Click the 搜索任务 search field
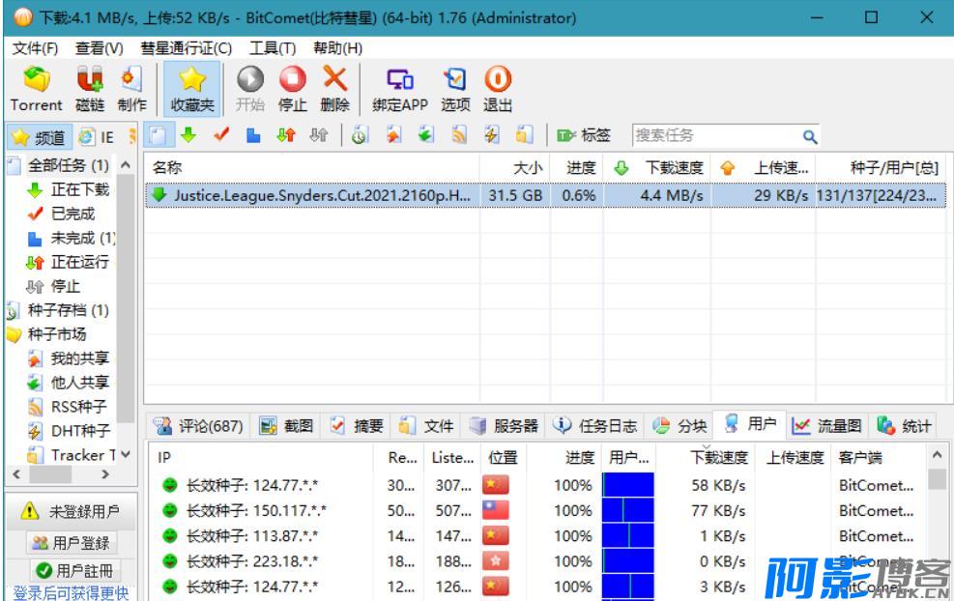Image resolution: width=954 pixels, height=601 pixels. [717, 135]
